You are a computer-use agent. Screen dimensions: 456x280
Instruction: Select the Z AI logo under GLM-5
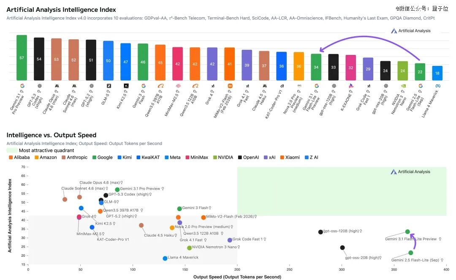[109, 86]
